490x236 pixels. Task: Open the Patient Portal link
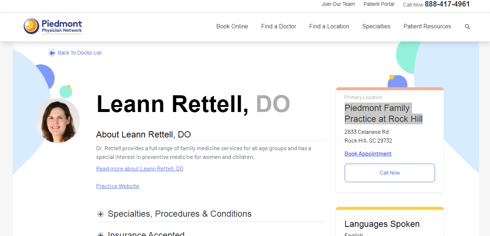click(x=379, y=4)
